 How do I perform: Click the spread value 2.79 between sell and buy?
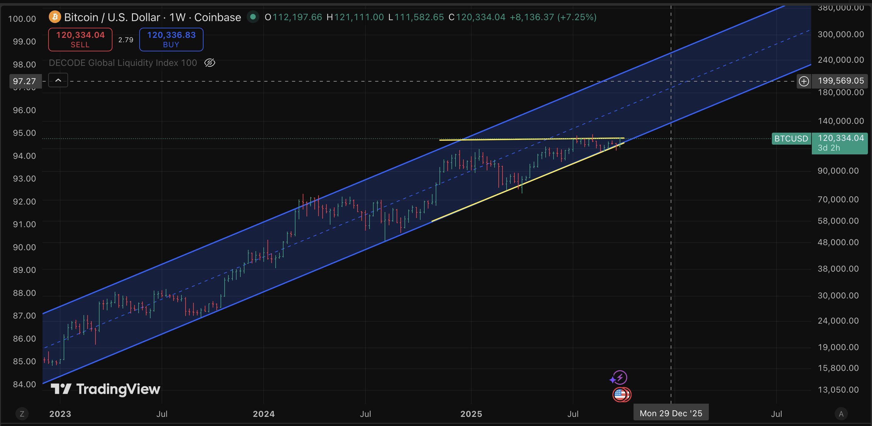click(126, 39)
